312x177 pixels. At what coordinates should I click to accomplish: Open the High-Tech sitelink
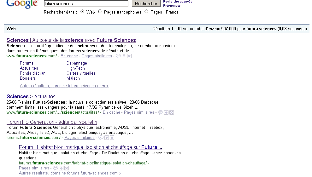[x=76, y=68]
